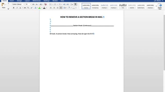This screenshot has width=165, height=92.
Task: Open the References tab
Action: (37, 1)
